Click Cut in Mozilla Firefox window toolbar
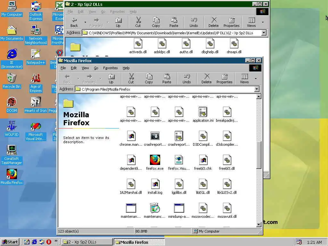Screen dimensions: 328x246 point(131,78)
